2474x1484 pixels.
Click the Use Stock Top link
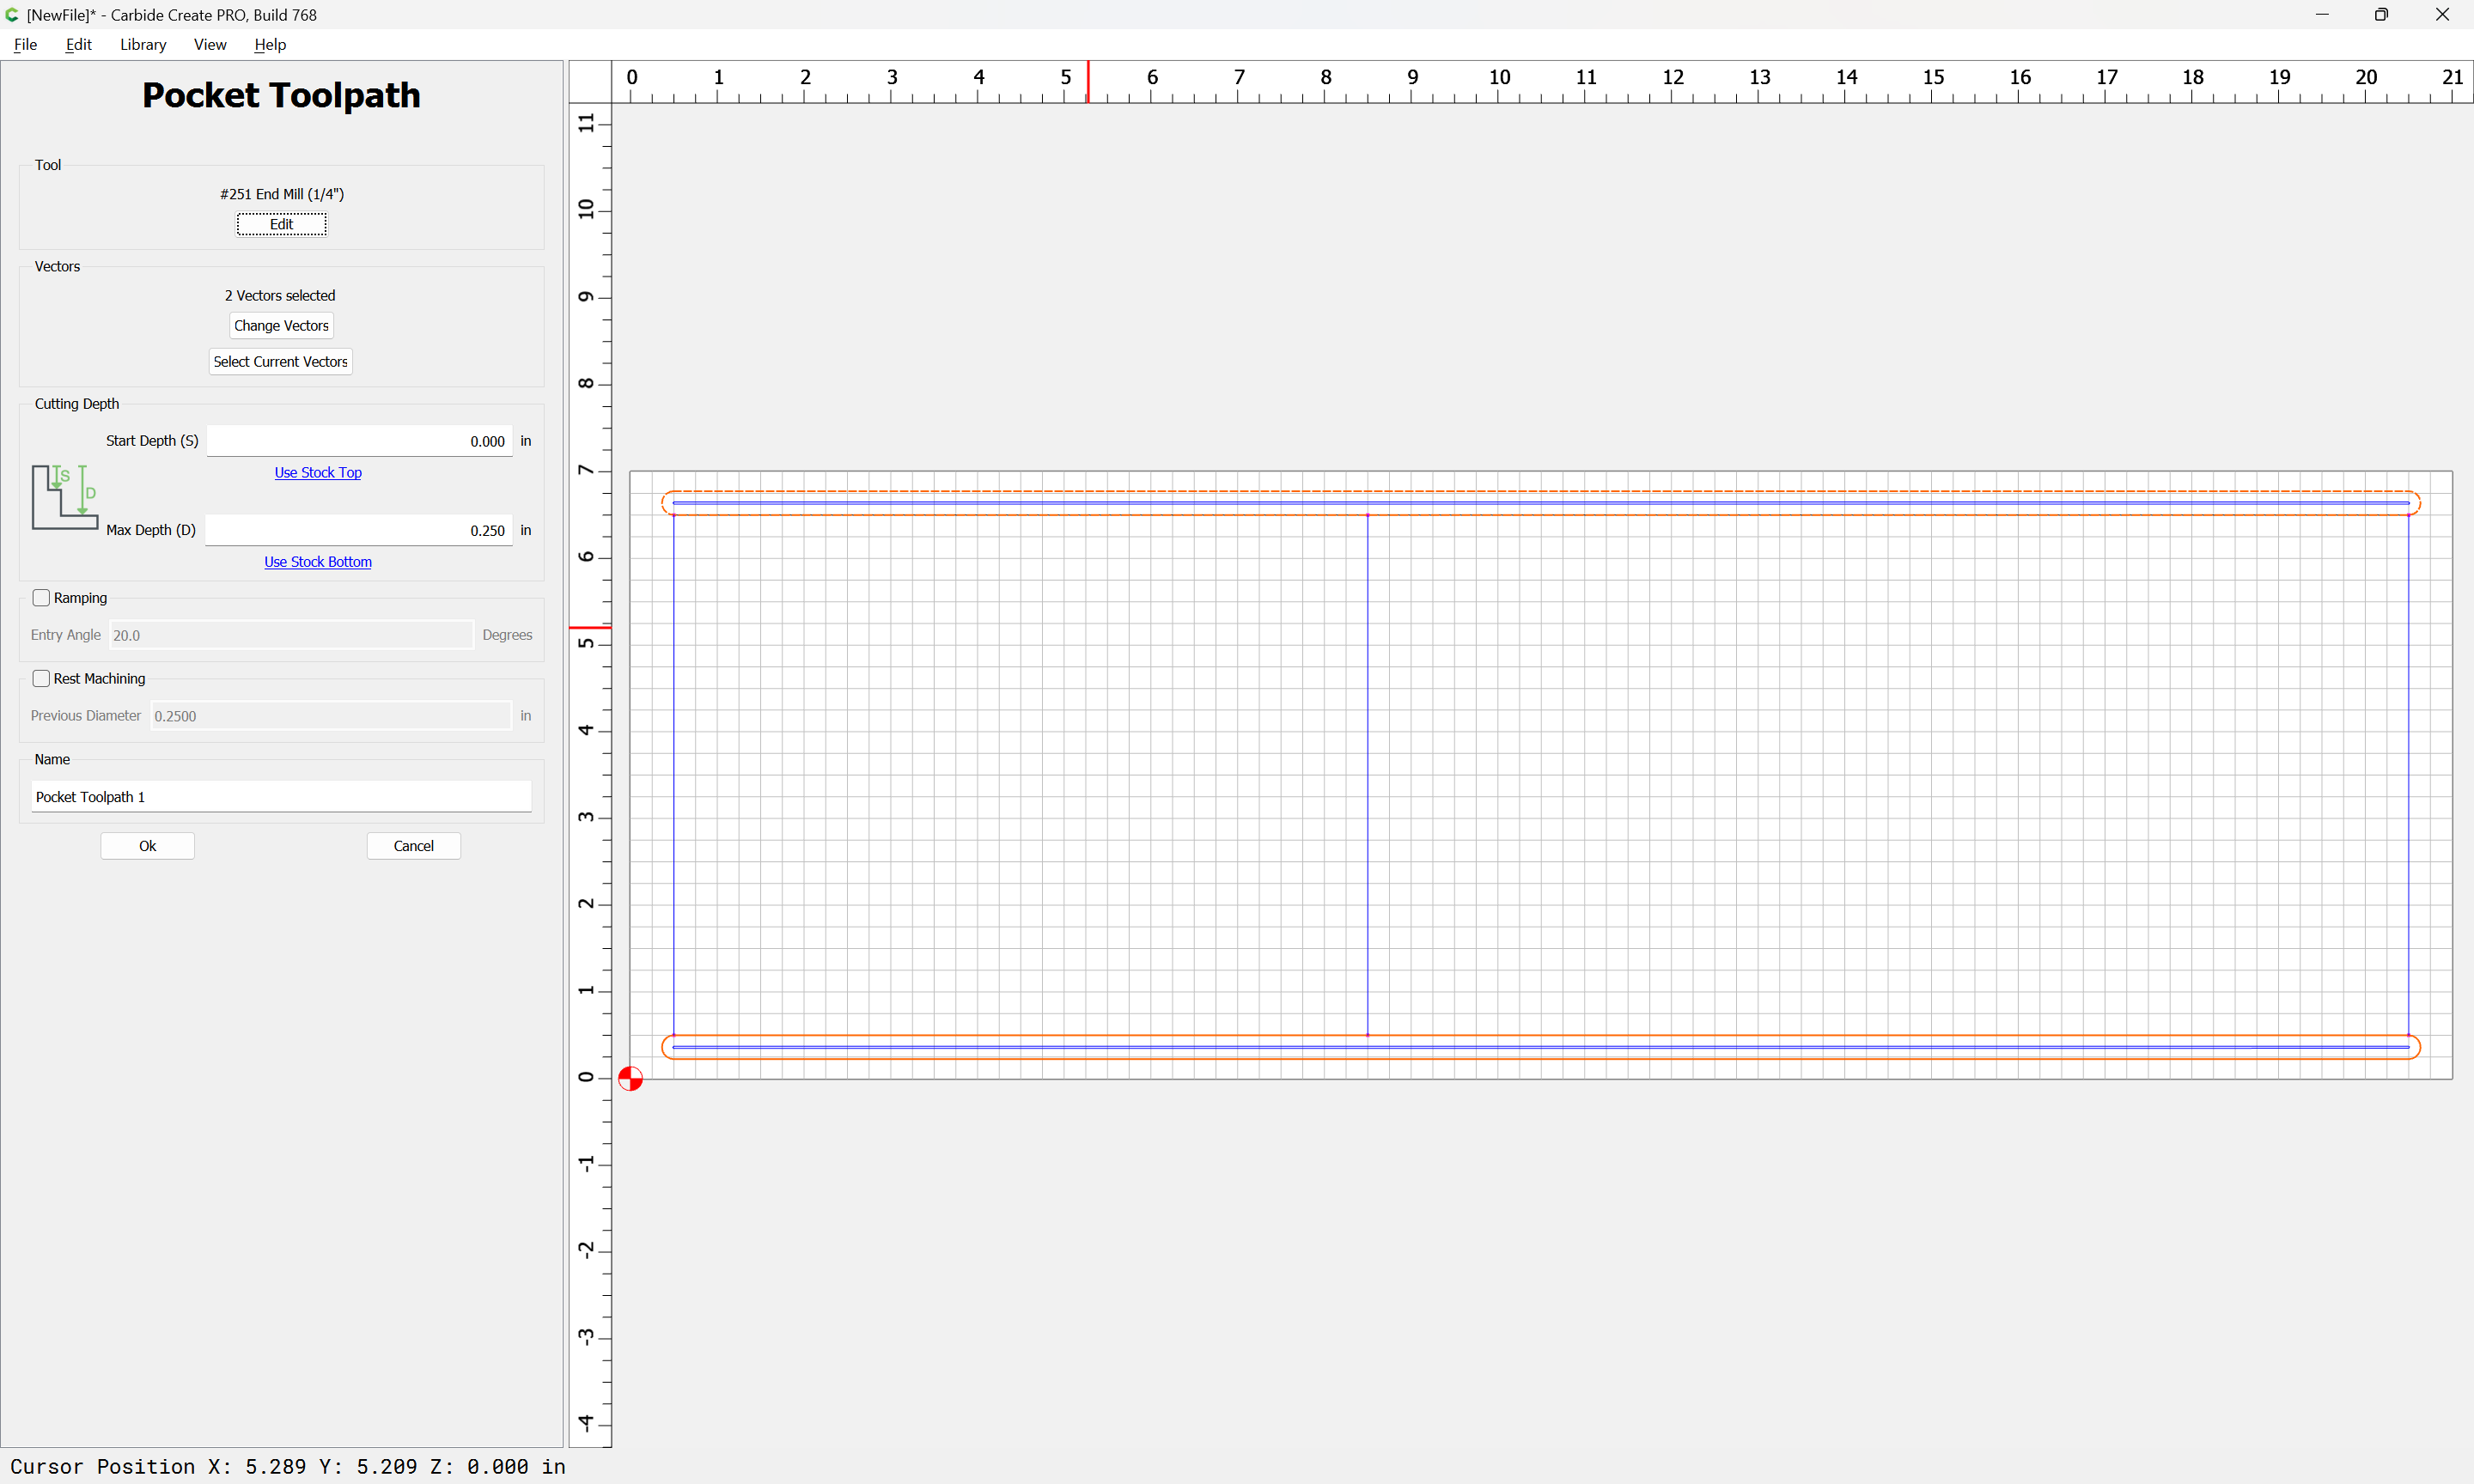tap(318, 472)
